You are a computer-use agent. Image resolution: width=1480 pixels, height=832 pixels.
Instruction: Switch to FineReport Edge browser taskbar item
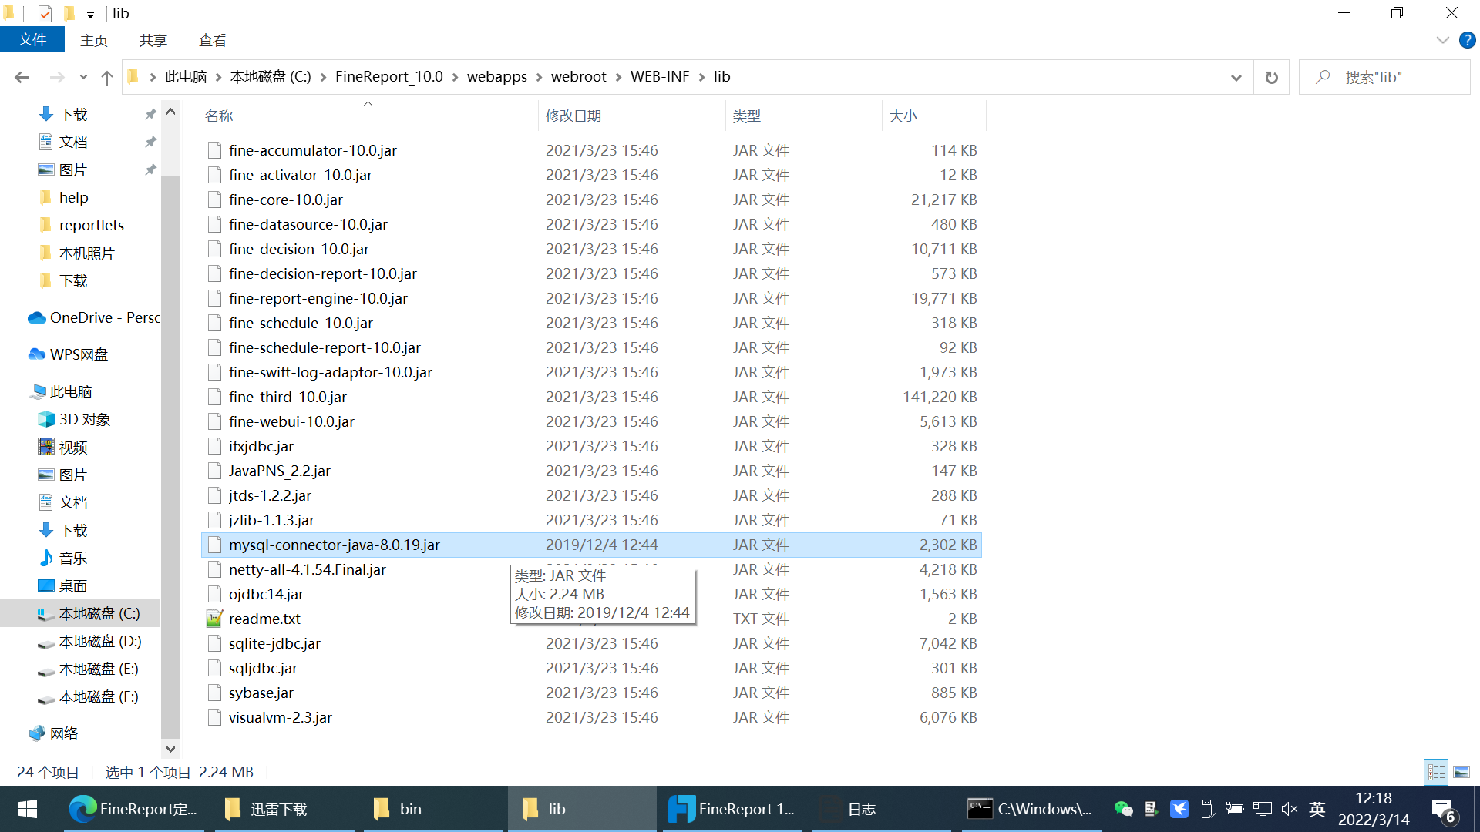(134, 809)
